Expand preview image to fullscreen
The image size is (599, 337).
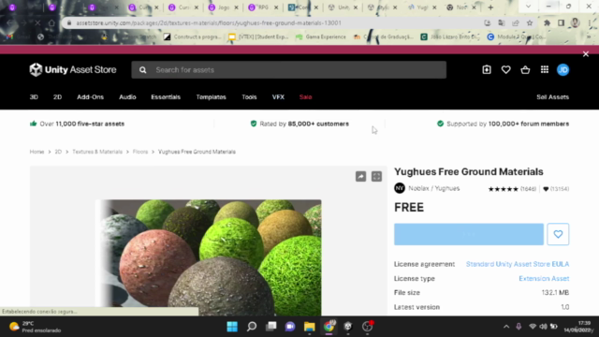coord(376,176)
